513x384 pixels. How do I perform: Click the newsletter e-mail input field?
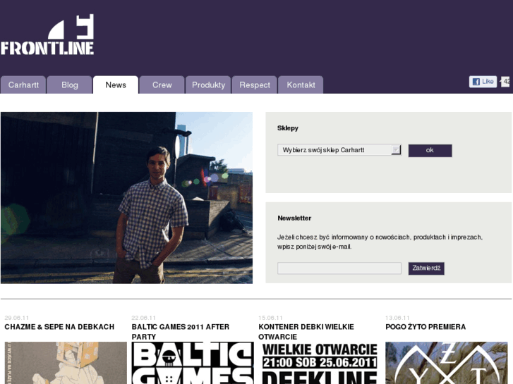pos(339,268)
